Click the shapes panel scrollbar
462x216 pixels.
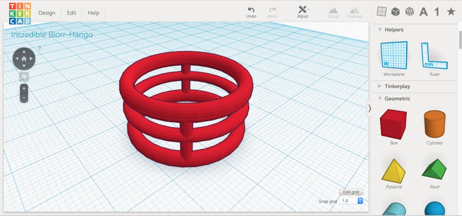(x=460, y=41)
